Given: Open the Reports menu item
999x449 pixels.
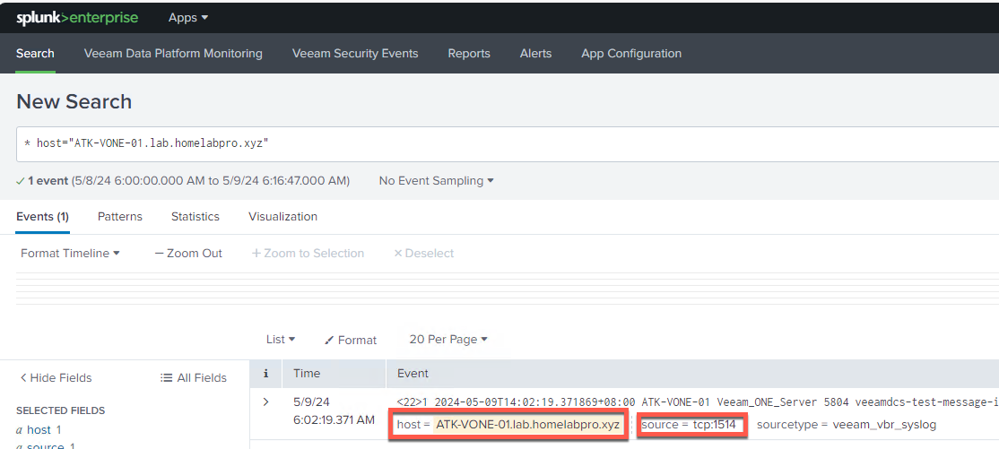Looking at the screenshot, I should [x=469, y=54].
